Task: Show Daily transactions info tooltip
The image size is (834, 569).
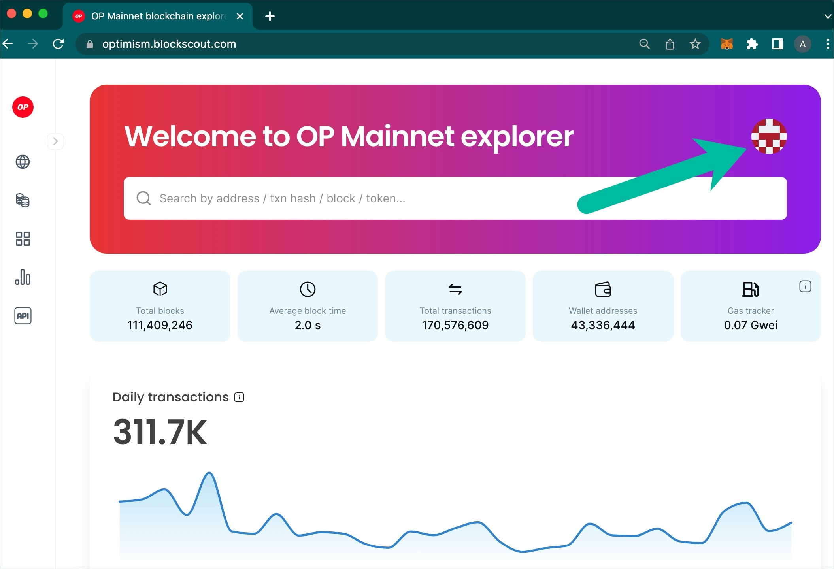Action: (x=239, y=397)
